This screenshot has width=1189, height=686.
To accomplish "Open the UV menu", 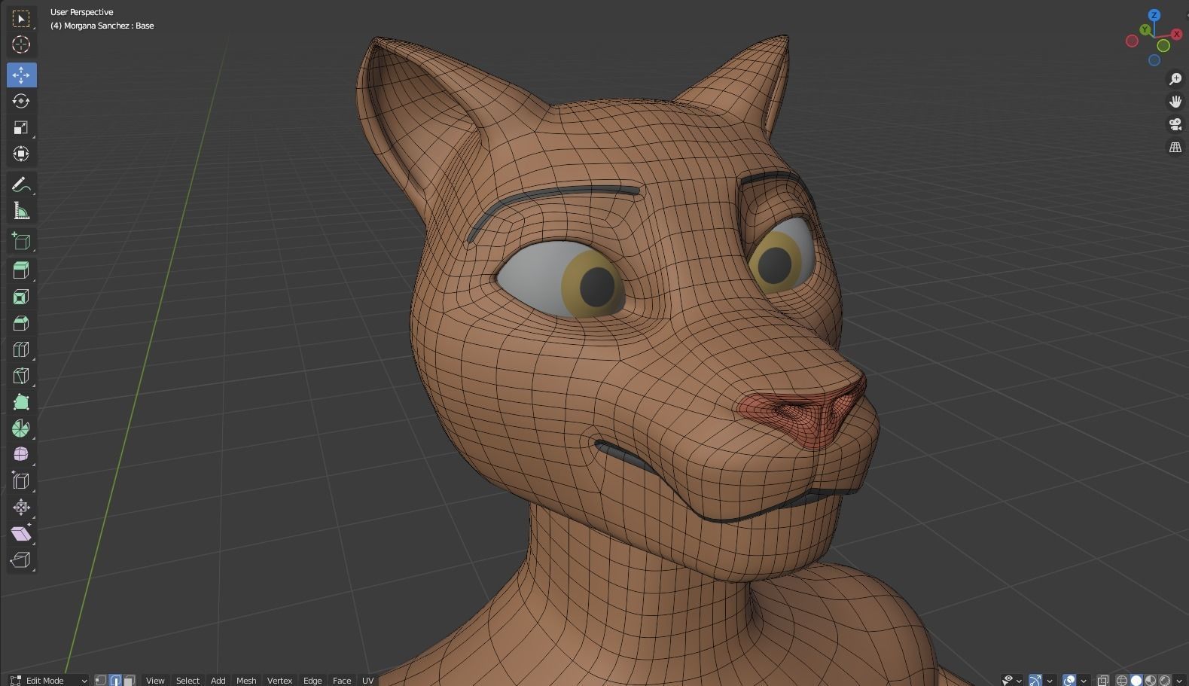I will 367,680.
